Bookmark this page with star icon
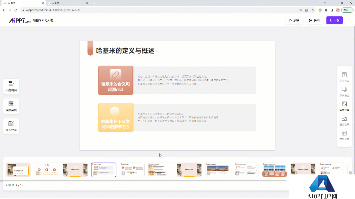 (313, 10)
